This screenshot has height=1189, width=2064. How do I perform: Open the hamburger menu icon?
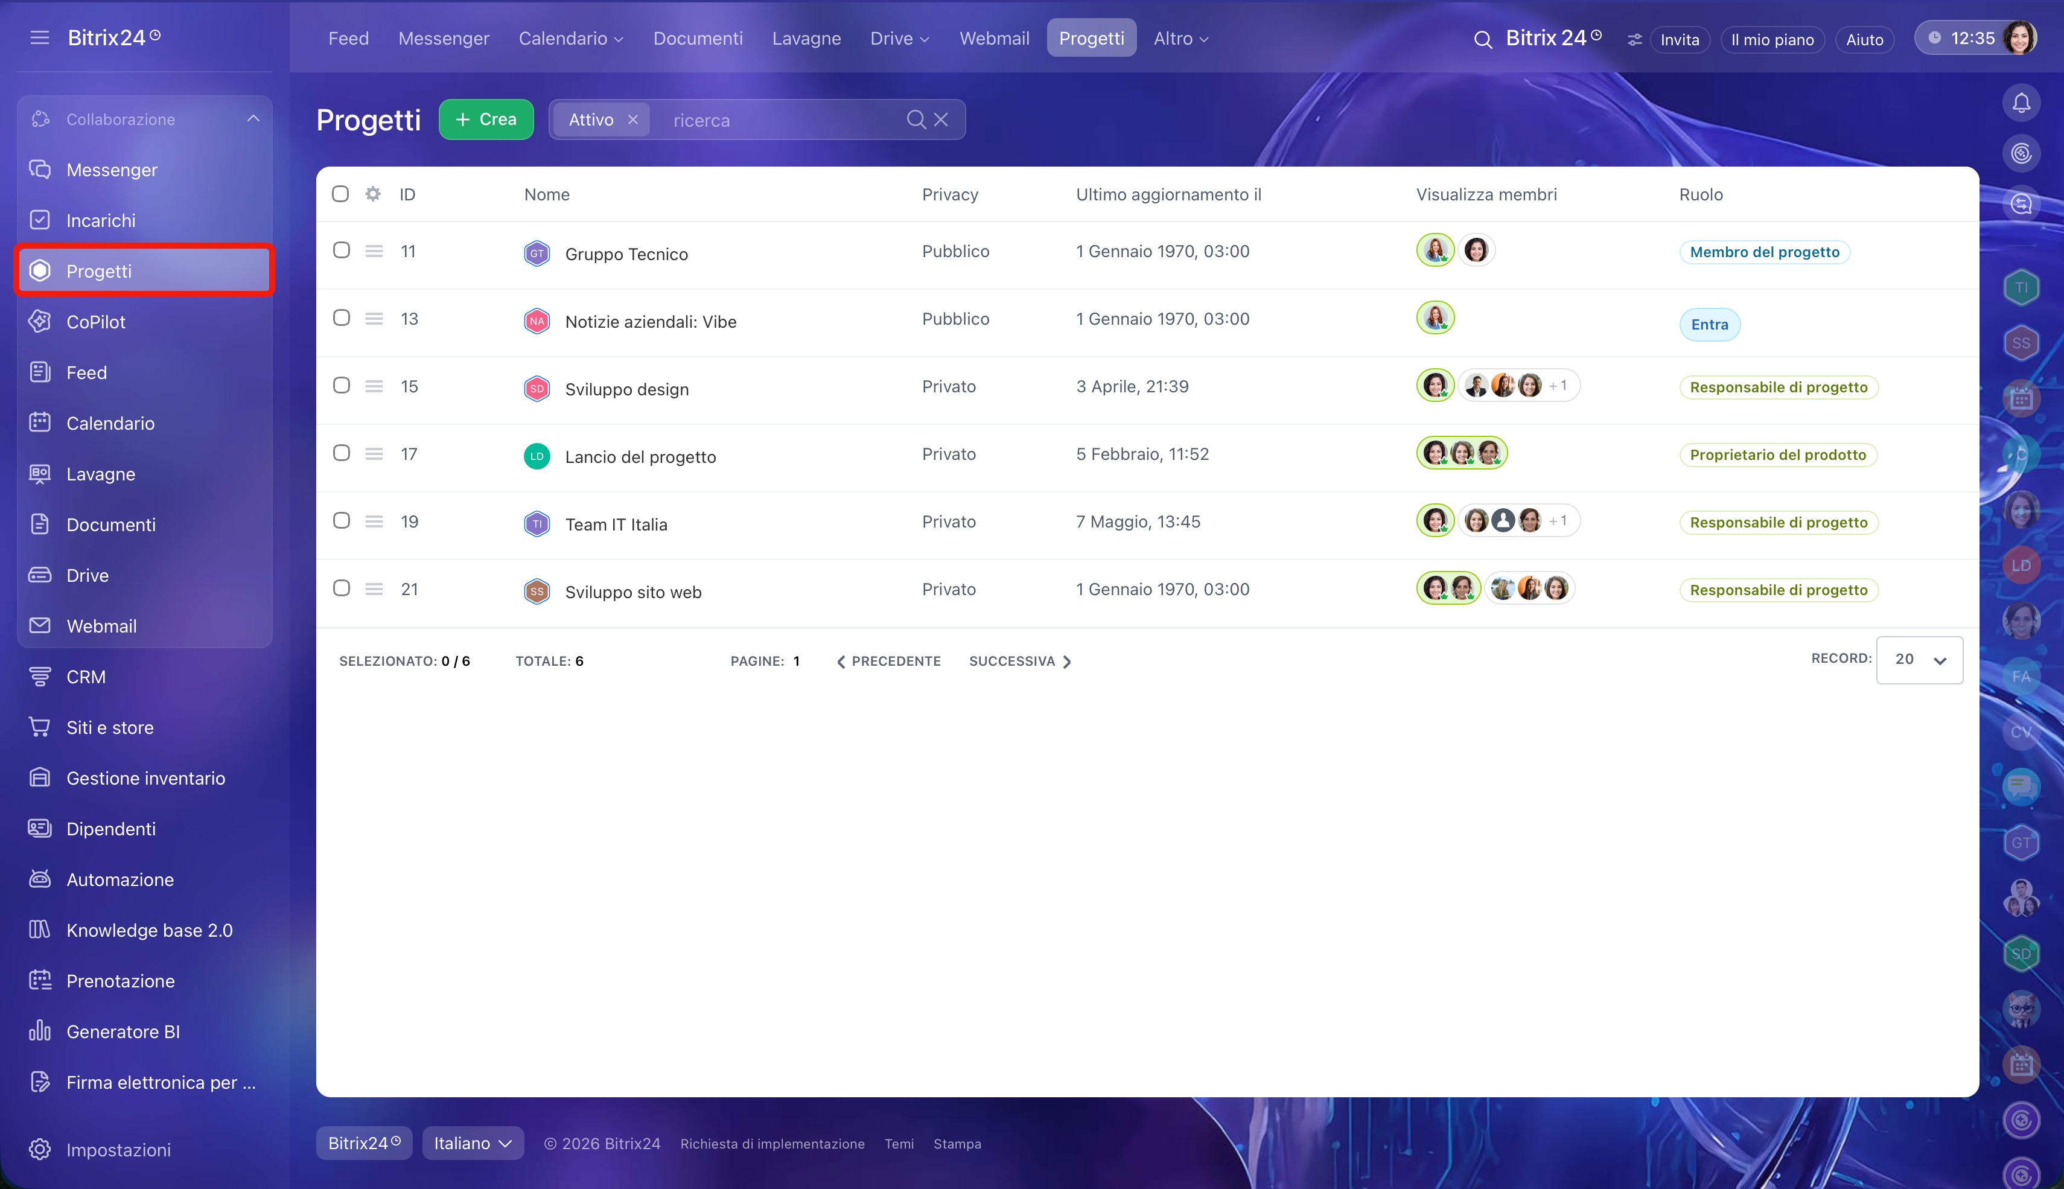[39, 37]
